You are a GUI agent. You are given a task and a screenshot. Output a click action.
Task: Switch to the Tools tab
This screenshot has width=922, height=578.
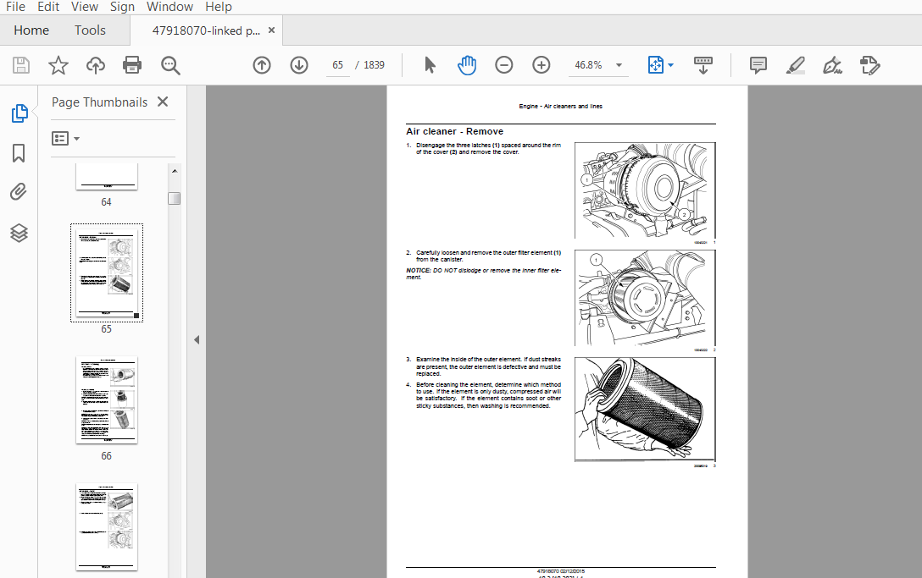(x=90, y=30)
